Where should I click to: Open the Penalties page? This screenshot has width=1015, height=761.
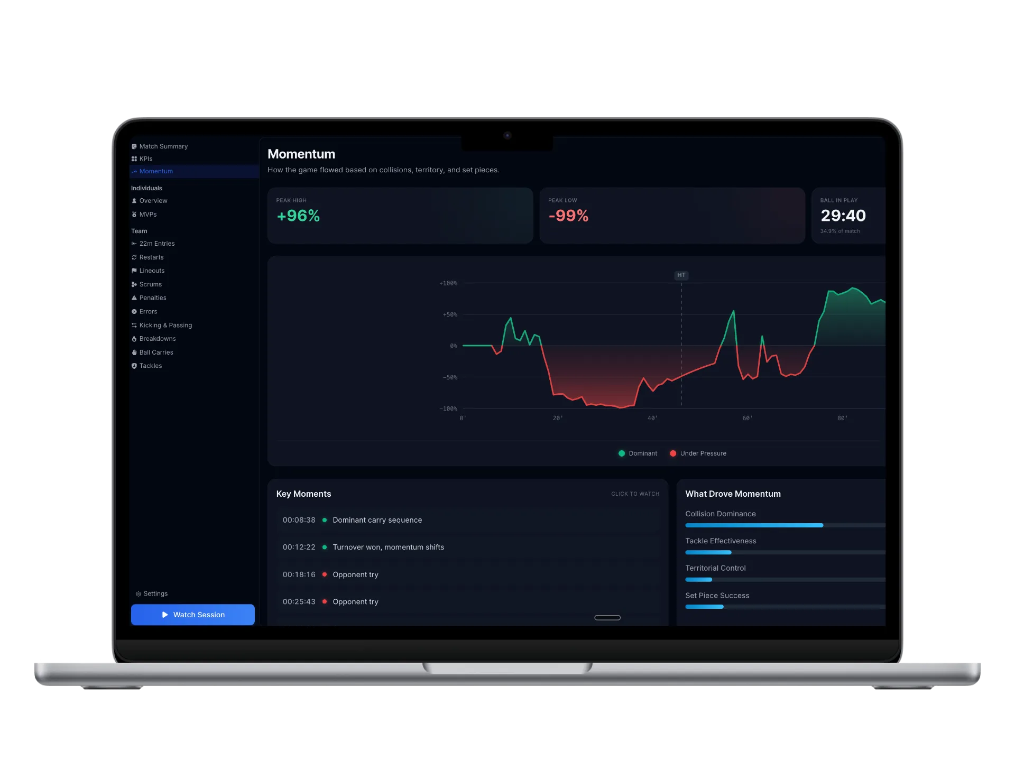pyautogui.click(x=193, y=298)
